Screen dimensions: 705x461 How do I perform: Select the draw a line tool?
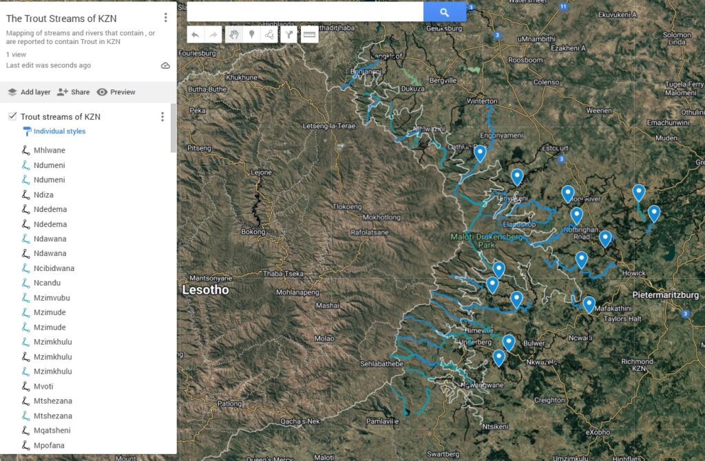point(269,34)
